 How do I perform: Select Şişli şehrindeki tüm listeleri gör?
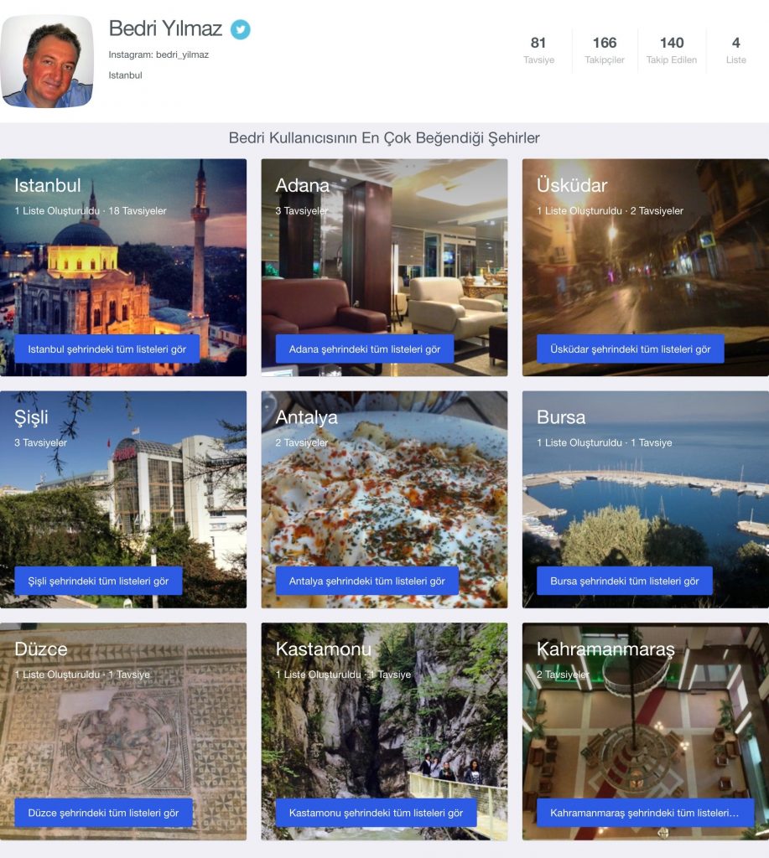98,581
